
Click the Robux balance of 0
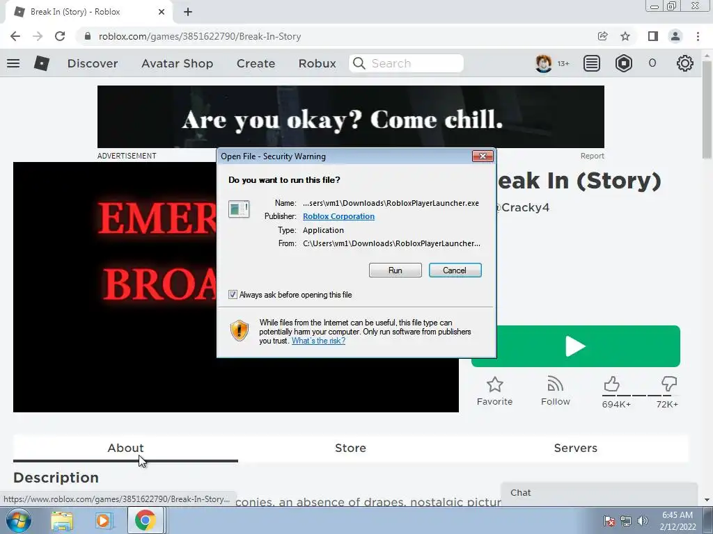click(652, 63)
